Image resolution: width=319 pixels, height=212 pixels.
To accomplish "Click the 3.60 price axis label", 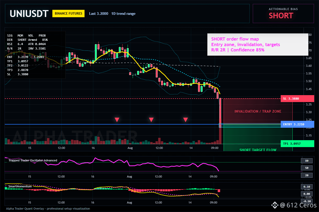I will (x=309, y=66).
